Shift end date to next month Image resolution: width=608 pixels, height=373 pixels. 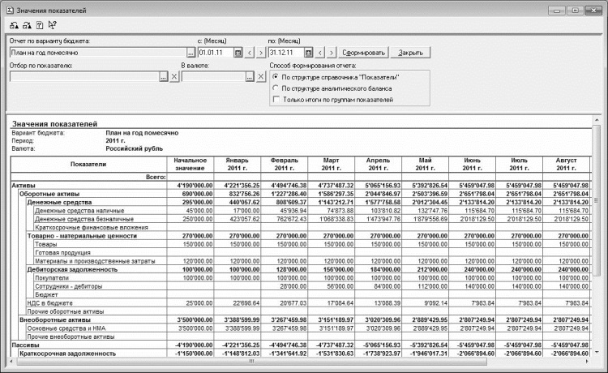pos(331,53)
